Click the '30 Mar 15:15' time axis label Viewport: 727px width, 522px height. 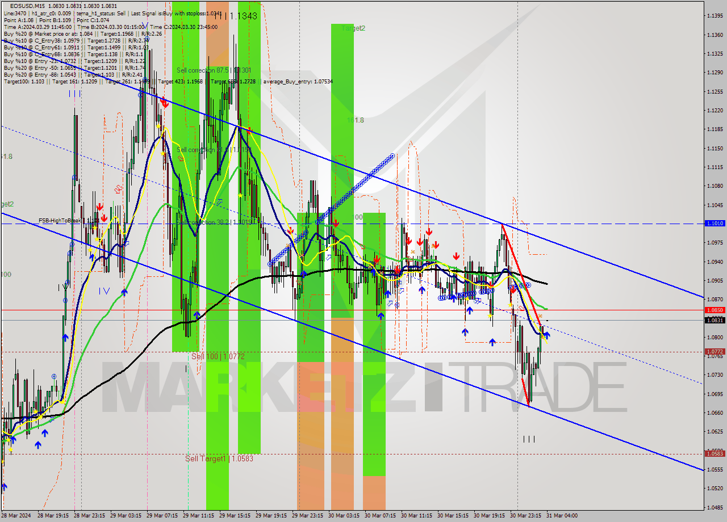click(453, 516)
